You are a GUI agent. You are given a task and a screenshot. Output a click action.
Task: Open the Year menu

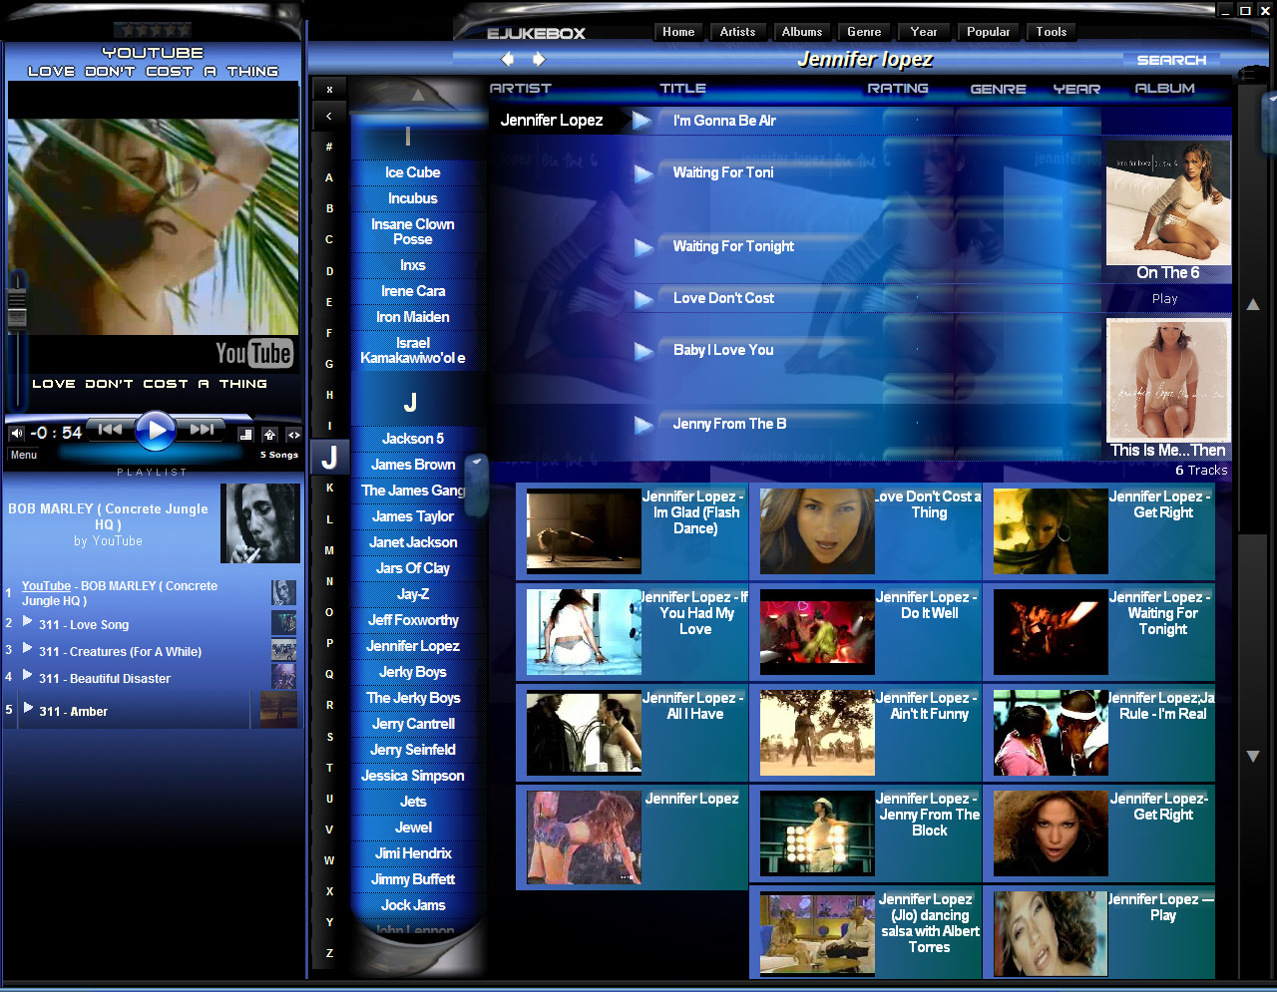[x=924, y=32]
